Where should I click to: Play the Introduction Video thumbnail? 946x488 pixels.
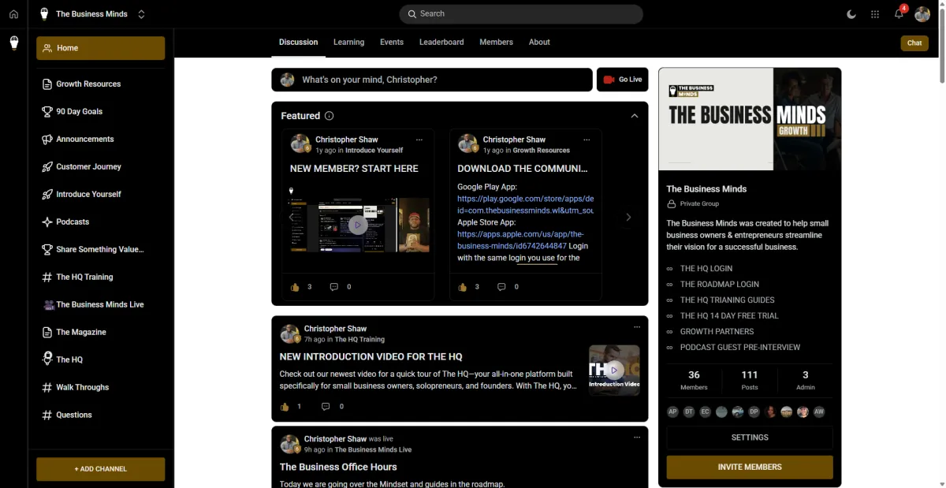click(x=614, y=370)
